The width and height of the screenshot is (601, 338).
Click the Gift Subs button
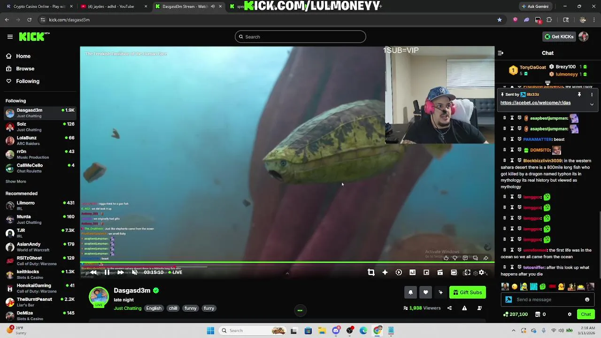[468, 292]
